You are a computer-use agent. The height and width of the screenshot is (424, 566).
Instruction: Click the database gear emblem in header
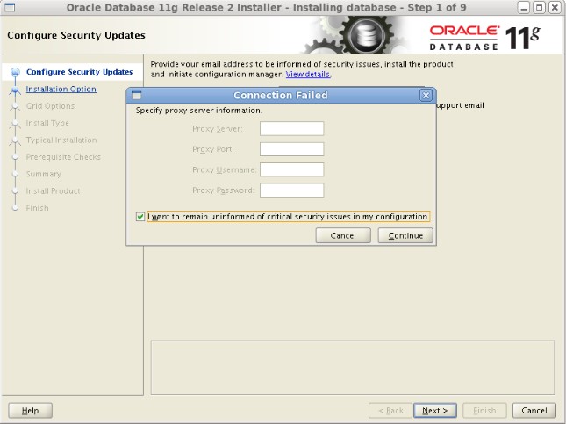[x=365, y=35]
